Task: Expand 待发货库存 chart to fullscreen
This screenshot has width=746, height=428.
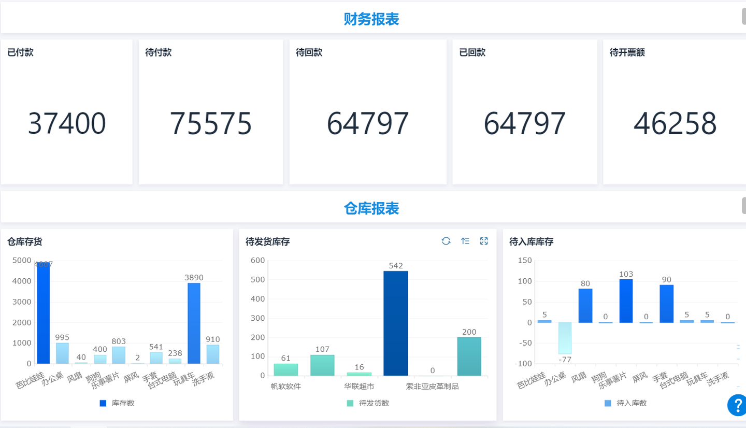Action: [484, 241]
